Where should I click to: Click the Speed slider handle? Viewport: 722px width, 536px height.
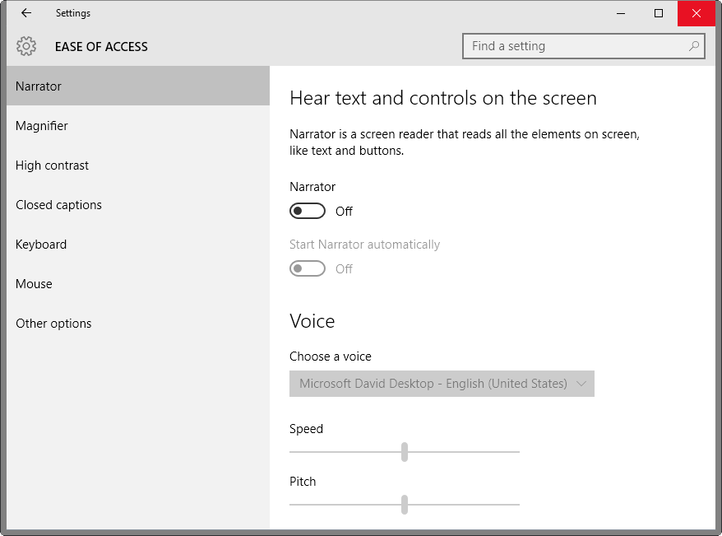[405, 452]
